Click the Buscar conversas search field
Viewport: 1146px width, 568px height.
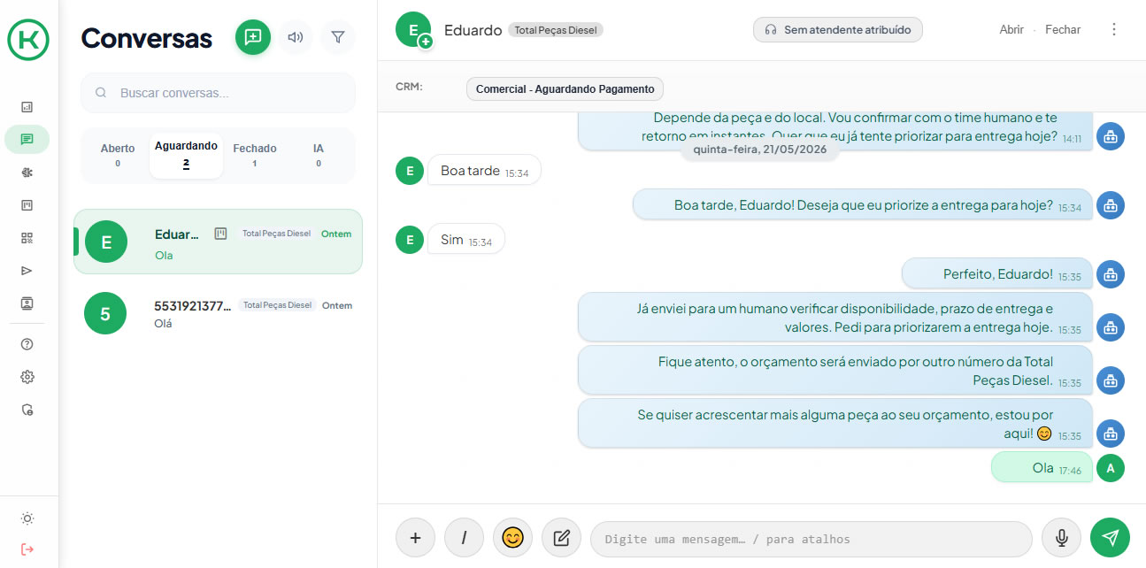click(x=218, y=93)
